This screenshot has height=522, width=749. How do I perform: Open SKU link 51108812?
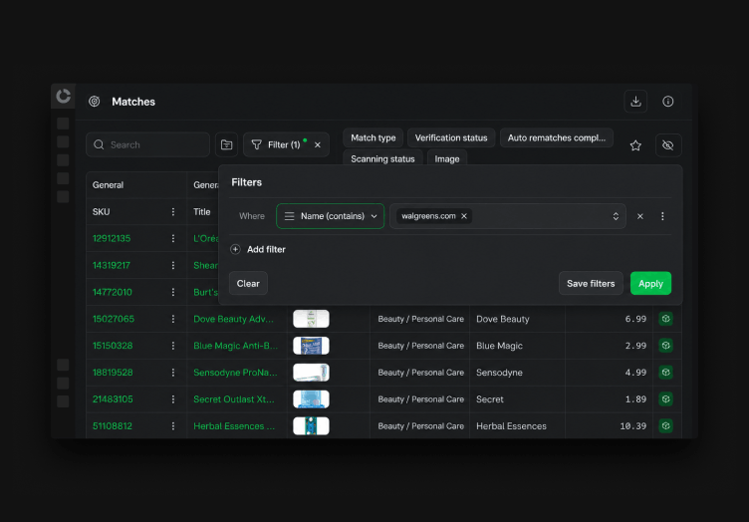click(x=113, y=425)
